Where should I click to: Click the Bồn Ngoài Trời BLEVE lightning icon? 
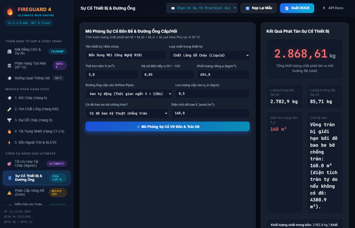pos(9,142)
